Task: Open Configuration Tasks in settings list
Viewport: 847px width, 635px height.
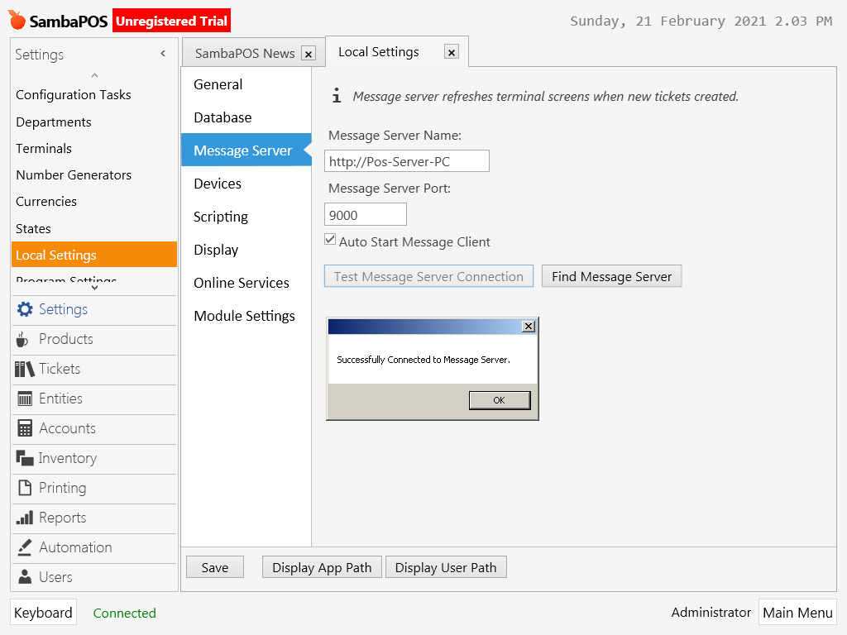Action: click(94, 95)
